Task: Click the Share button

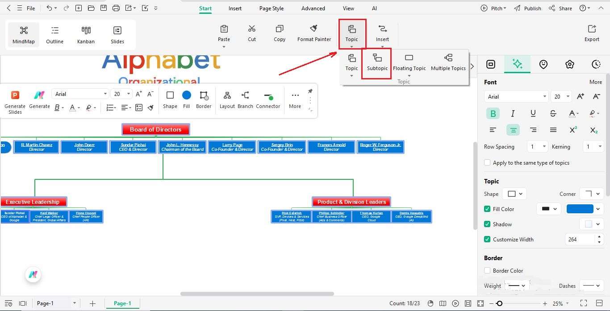Action: point(560,8)
